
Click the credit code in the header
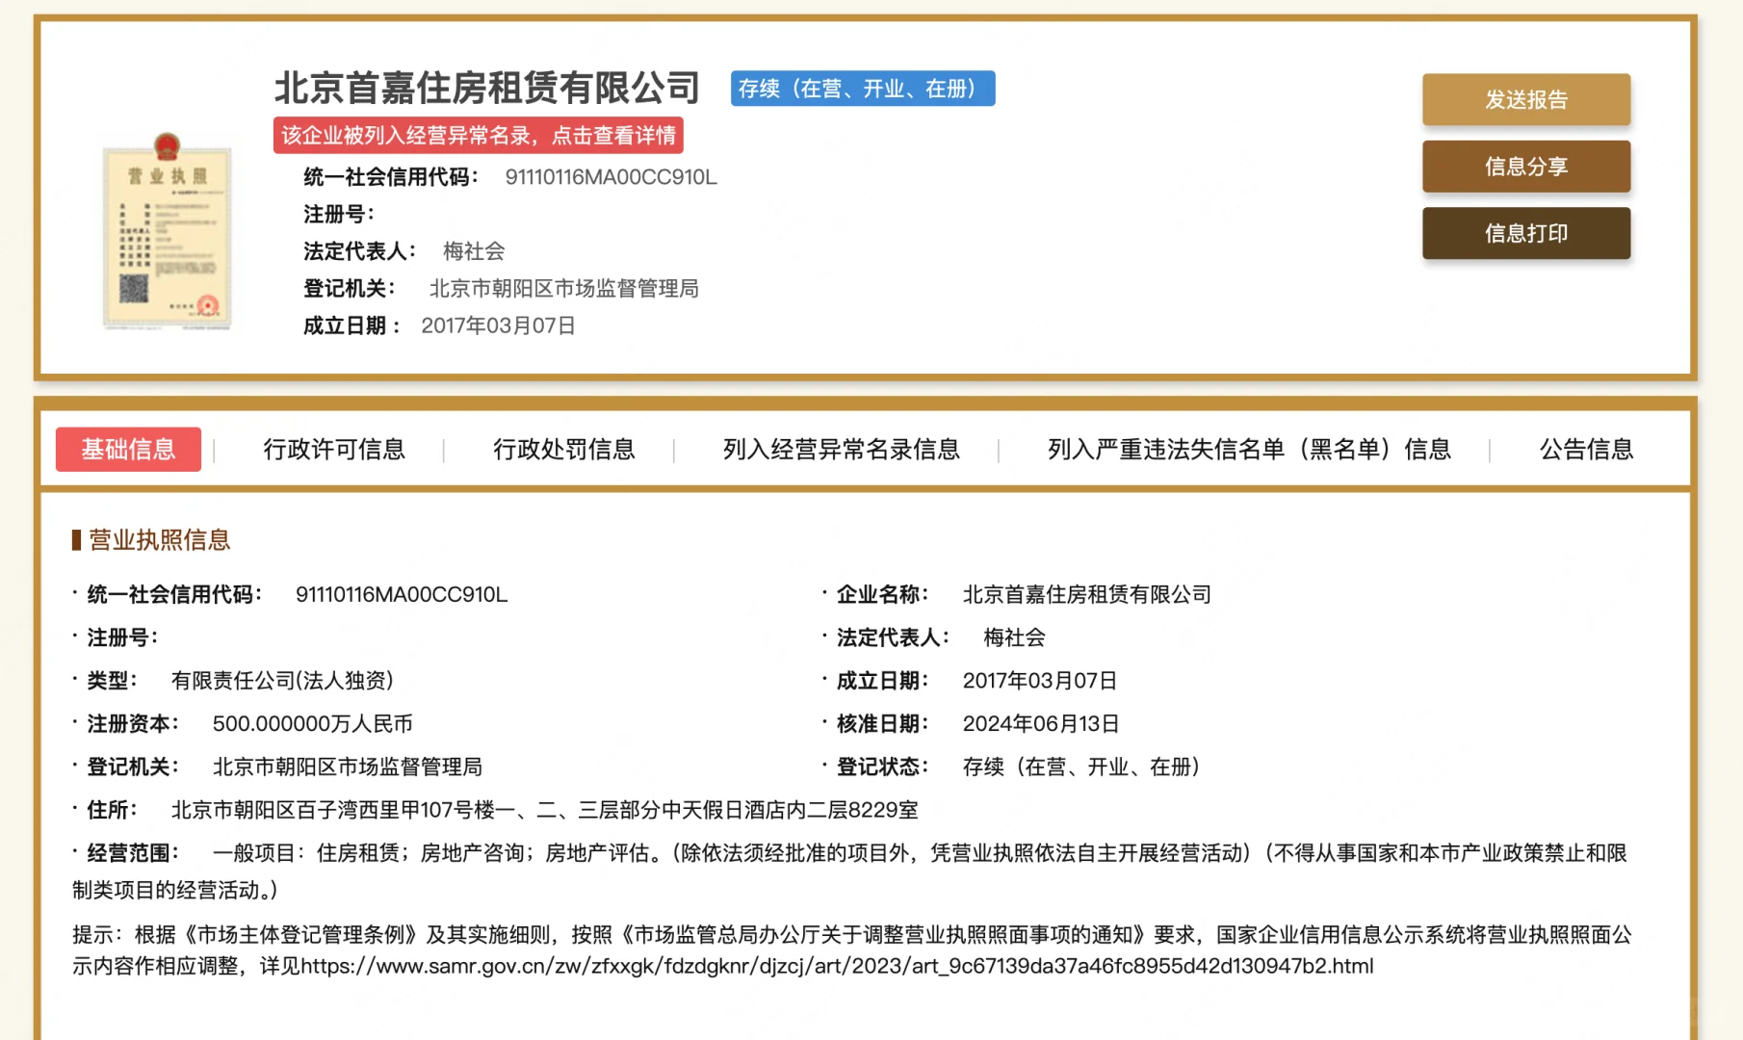tap(611, 177)
